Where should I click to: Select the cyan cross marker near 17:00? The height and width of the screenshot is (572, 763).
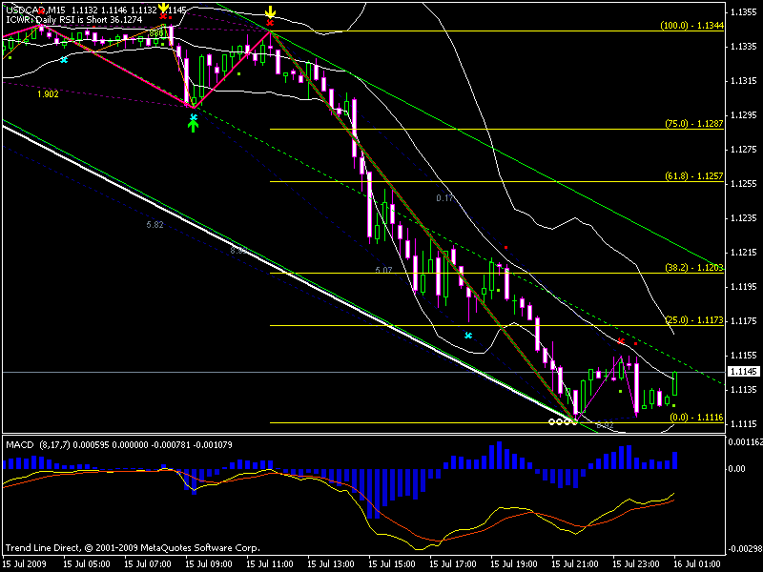[x=468, y=336]
